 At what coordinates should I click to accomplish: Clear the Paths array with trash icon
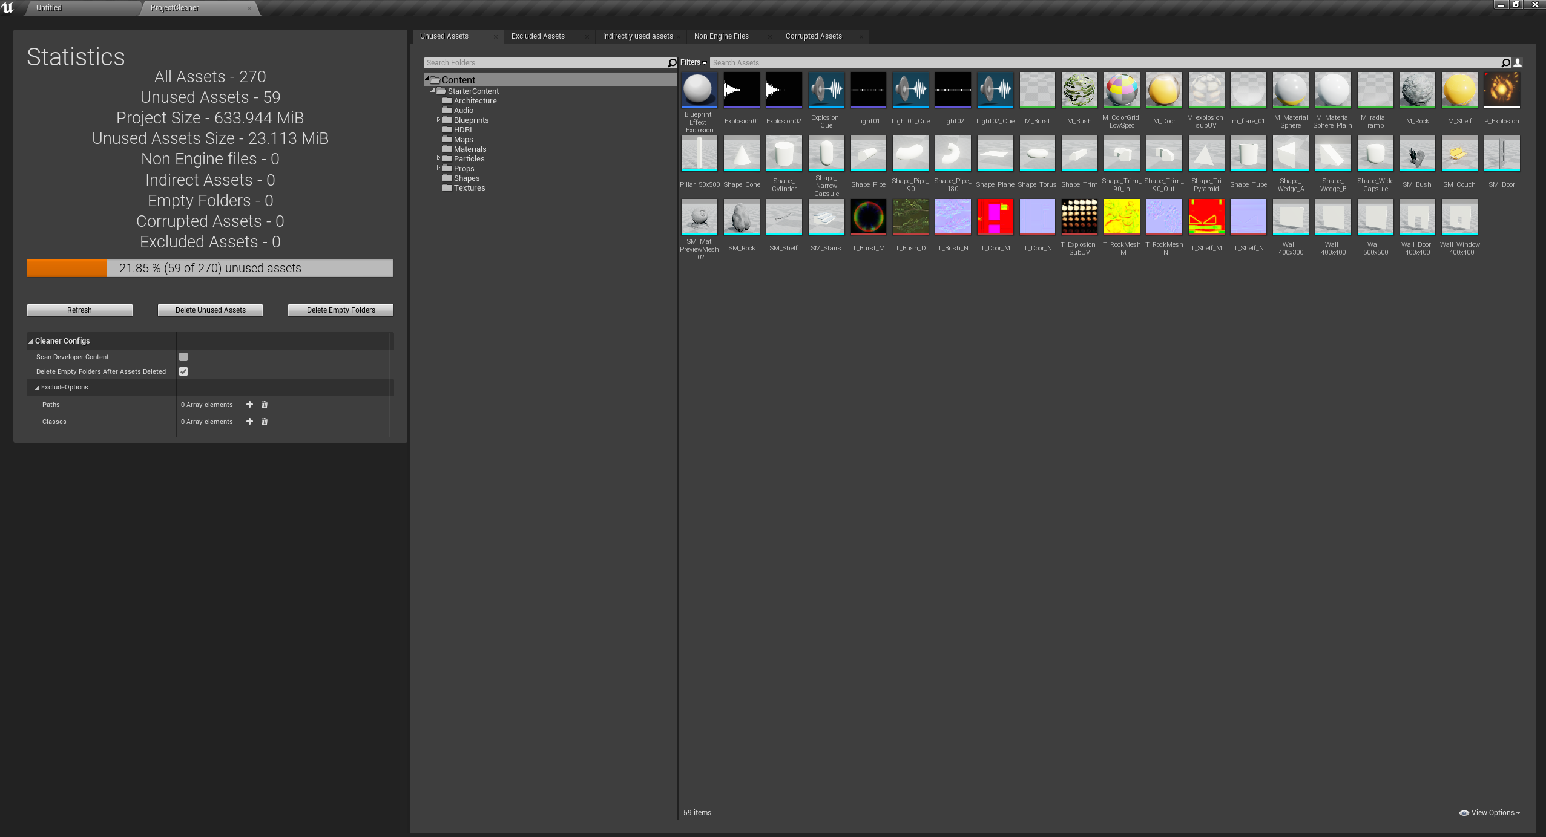tap(265, 405)
